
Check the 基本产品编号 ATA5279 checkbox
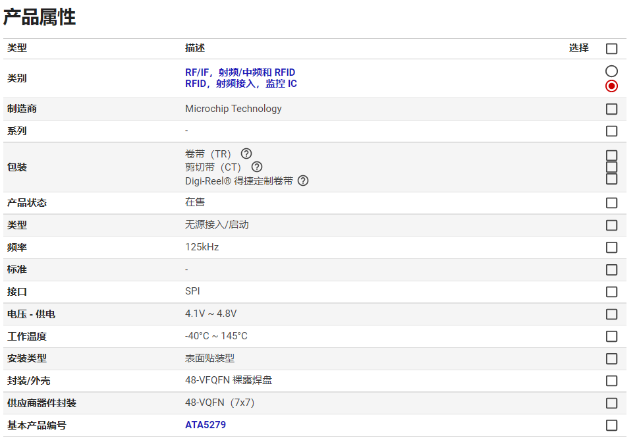pos(611,425)
